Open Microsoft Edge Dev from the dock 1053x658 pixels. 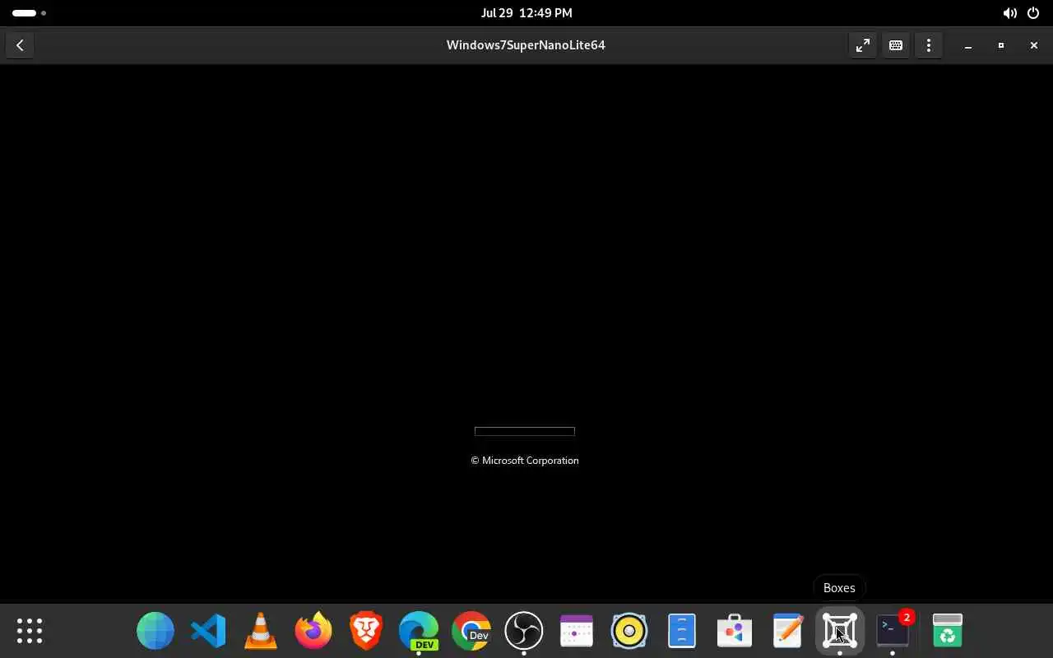click(x=419, y=631)
